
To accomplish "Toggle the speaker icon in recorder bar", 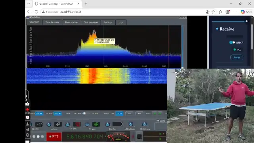I will tap(27, 130).
